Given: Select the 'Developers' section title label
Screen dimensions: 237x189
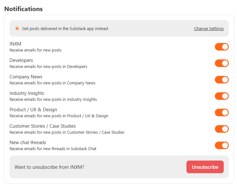Looking at the screenshot, I should coord(21,60).
